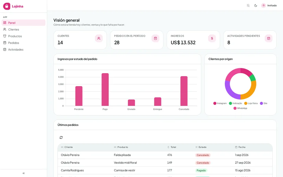The image size is (283, 177).
Task: Toggle Loja física legend color swatch
Action: [246, 103]
